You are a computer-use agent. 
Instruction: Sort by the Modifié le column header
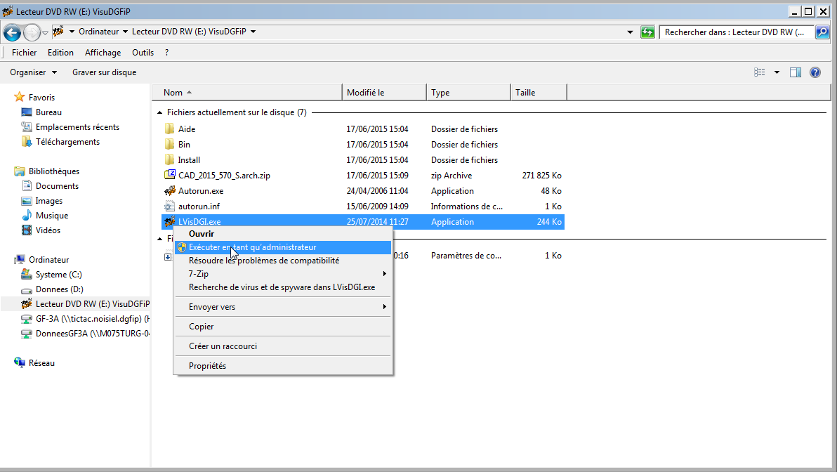[385, 93]
